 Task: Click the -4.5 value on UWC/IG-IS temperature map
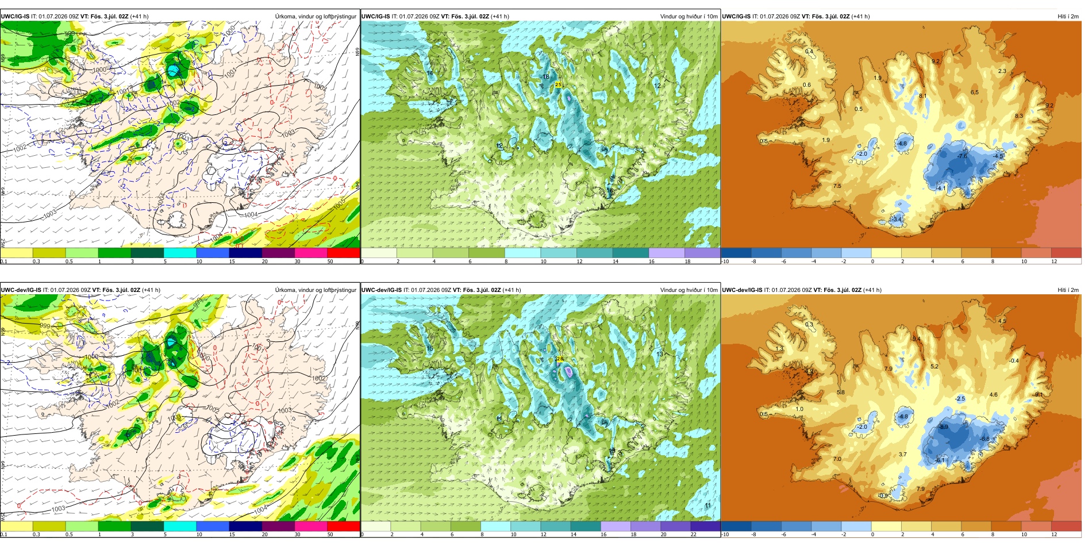(x=998, y=156)
